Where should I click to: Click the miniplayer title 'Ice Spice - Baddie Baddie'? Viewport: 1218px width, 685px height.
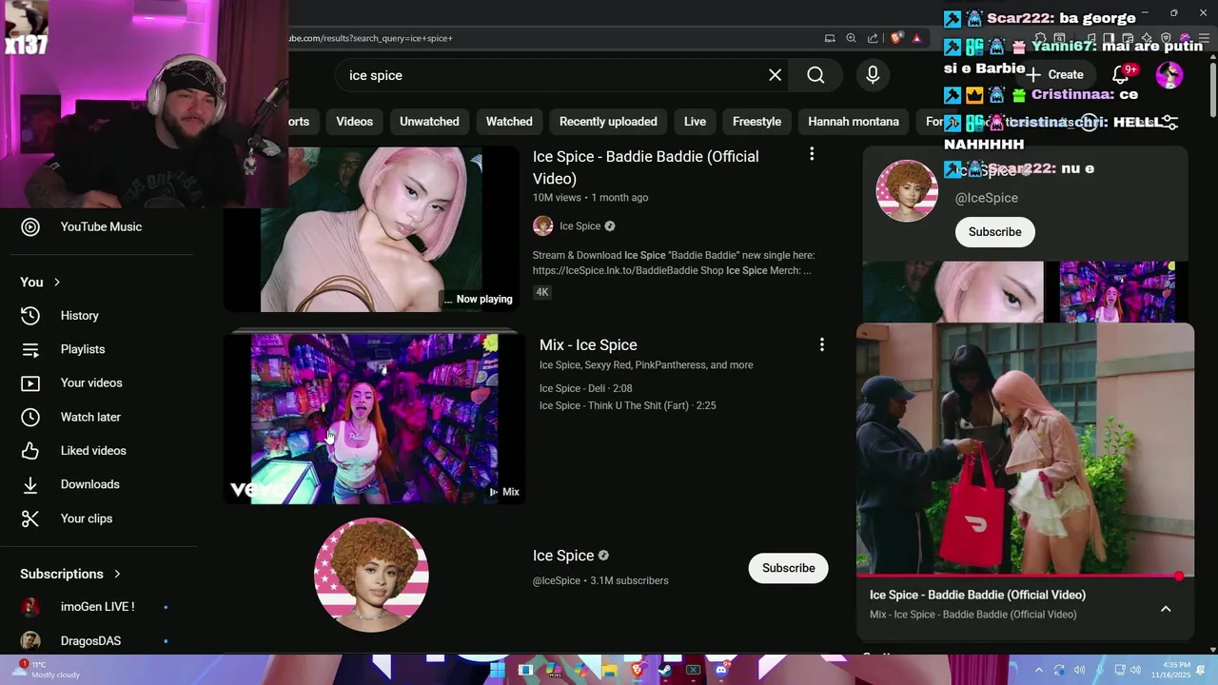tap(977, 595)
